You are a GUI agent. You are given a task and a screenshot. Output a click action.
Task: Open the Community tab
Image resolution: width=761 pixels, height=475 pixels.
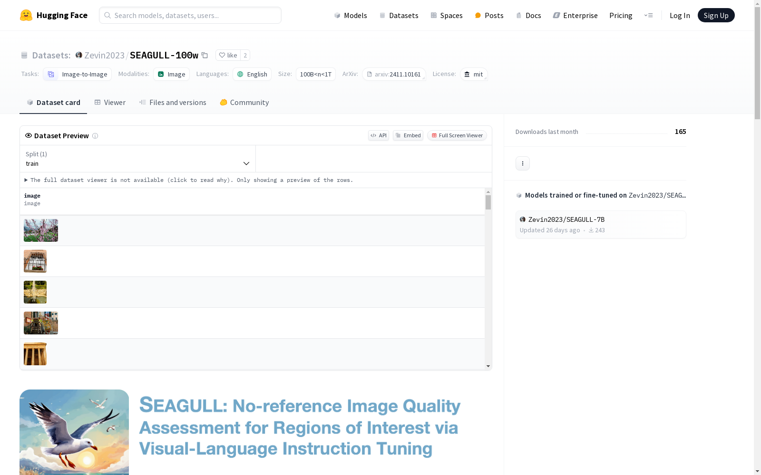244,103
